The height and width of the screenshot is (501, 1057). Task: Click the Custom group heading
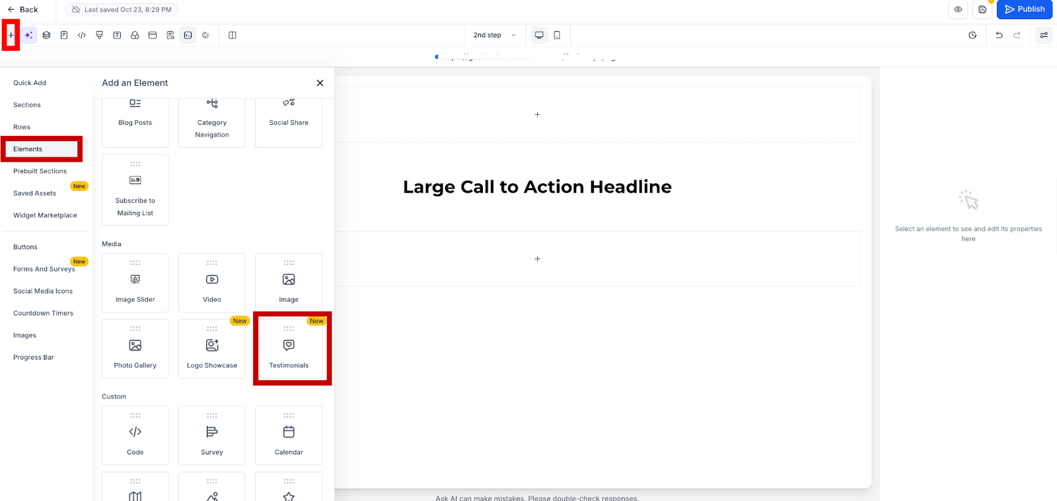114,397
